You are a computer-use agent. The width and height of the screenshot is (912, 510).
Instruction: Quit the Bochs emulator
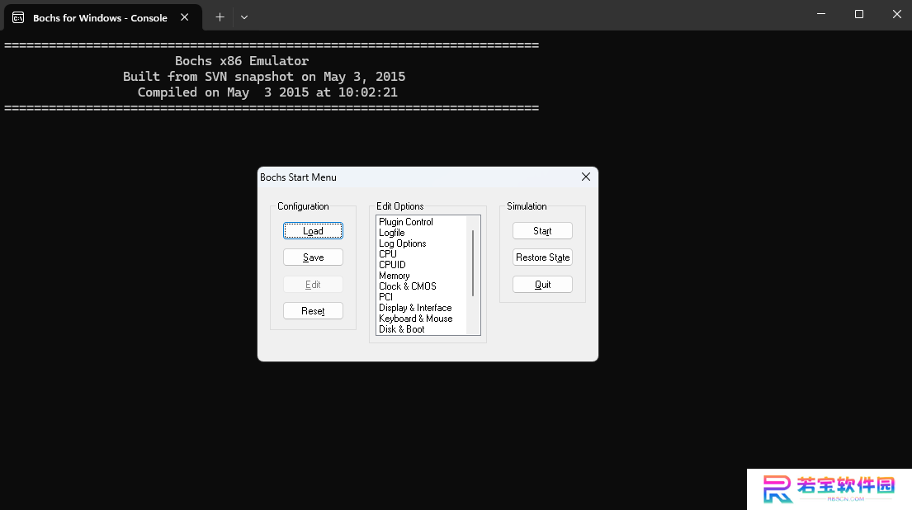tap(542, 285)
